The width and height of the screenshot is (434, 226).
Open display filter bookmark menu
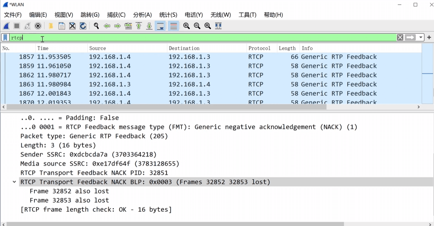(5, 38)
